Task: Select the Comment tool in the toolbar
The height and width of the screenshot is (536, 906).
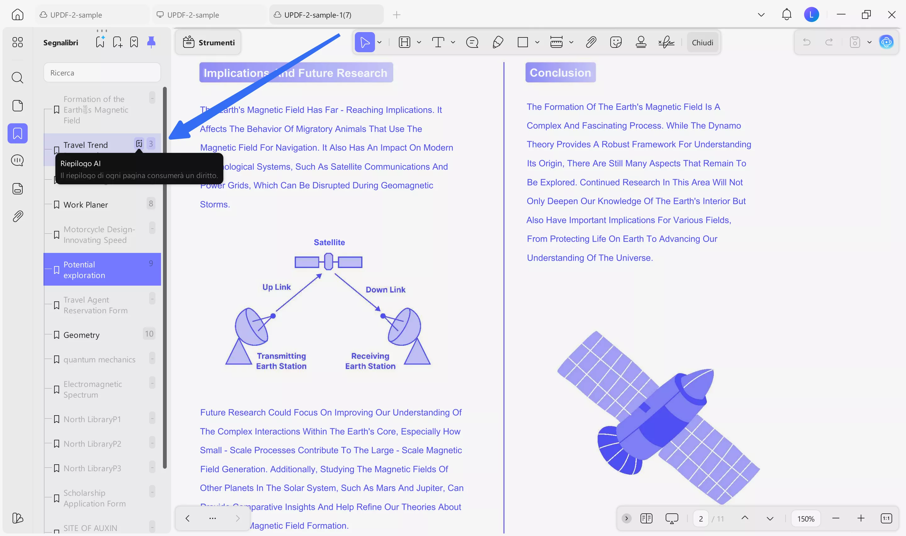Action: pos(472,42)
